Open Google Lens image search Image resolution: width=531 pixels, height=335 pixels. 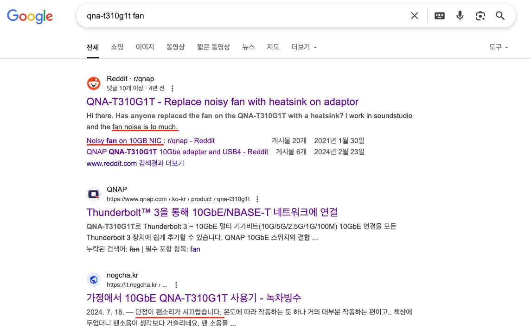[480, 16]
